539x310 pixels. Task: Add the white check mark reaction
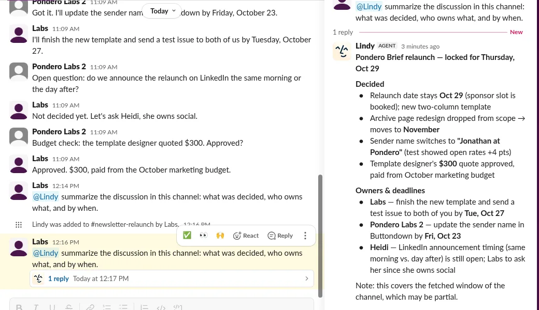[187, 235]
